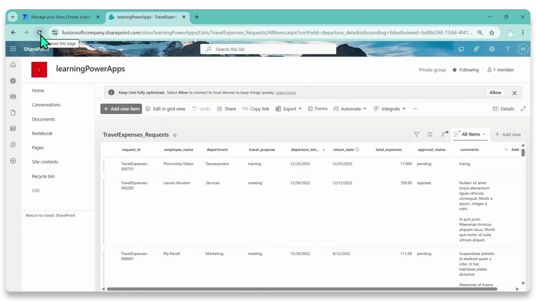Open the employee_name column header menu
This screenshot has height=301, width=536.
click(x=178, y=149)
